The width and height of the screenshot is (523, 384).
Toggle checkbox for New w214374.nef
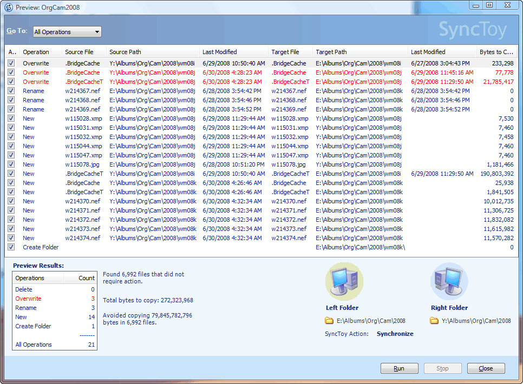point(11,237)
